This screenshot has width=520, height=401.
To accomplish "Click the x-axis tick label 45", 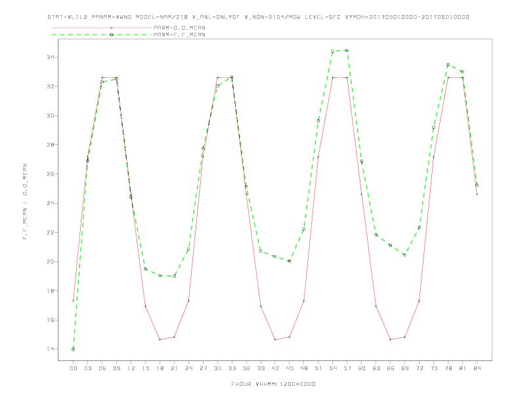I will (290, 368).
